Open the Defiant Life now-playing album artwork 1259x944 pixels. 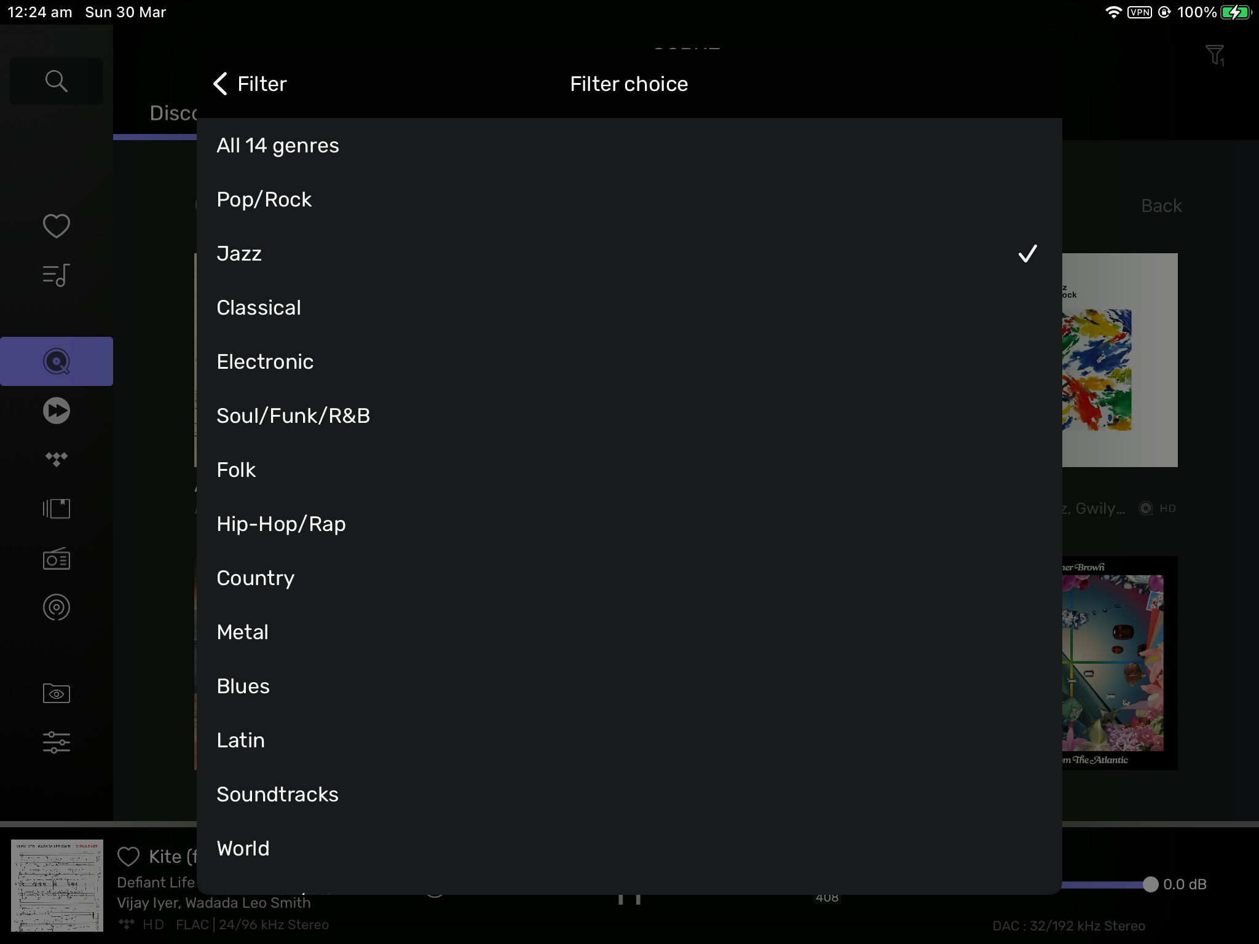point(57,886)
